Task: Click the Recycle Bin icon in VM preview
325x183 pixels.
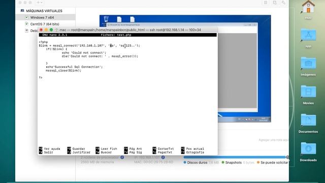Action: click(106, 19)
